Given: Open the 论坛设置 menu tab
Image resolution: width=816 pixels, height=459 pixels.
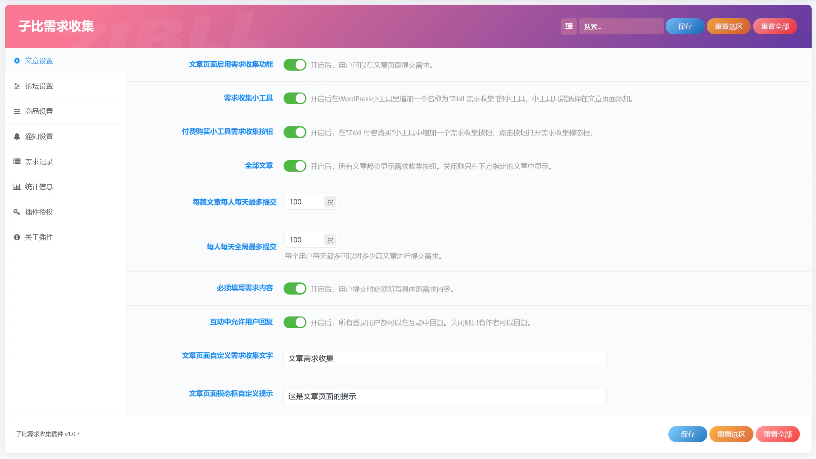Looking at the screenshot, I should tap(66, 86).
